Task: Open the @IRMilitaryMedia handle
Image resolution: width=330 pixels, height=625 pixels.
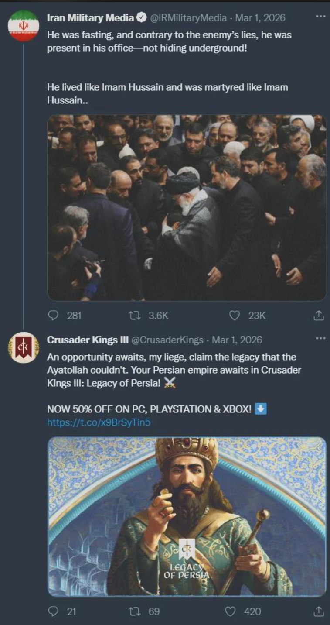Action: click(x=188, y=18)
